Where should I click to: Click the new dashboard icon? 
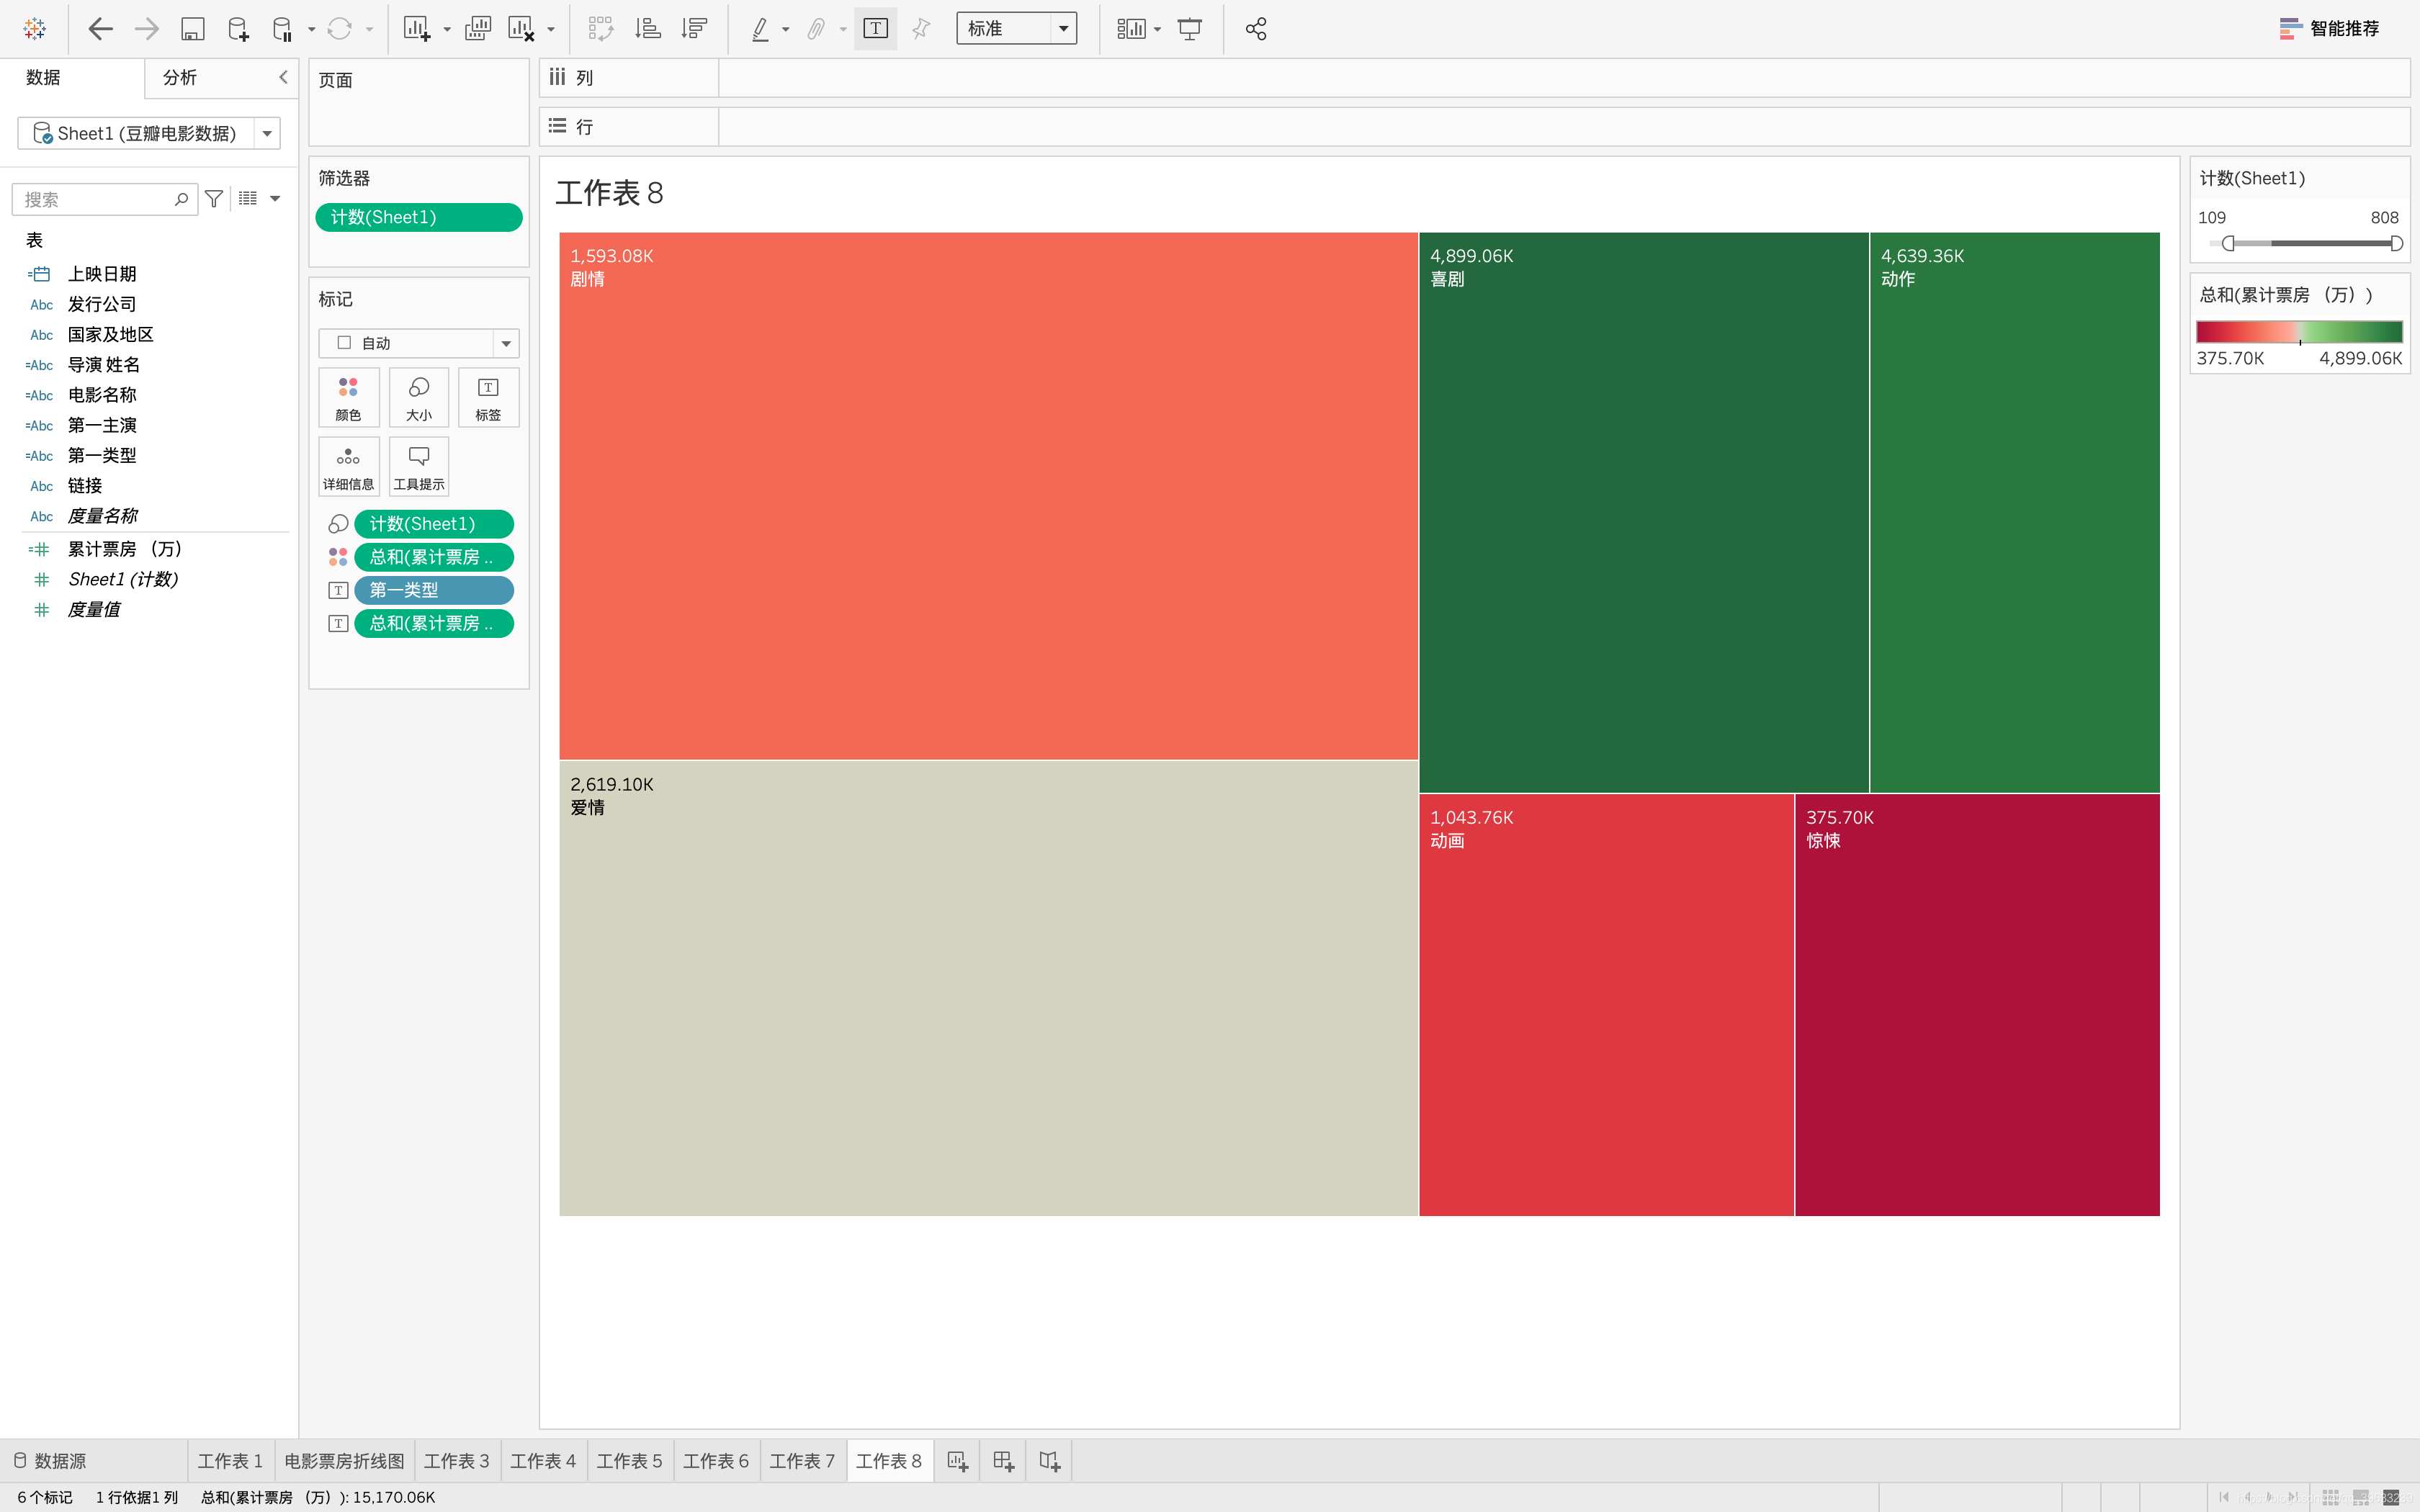click(1003, 1461)
